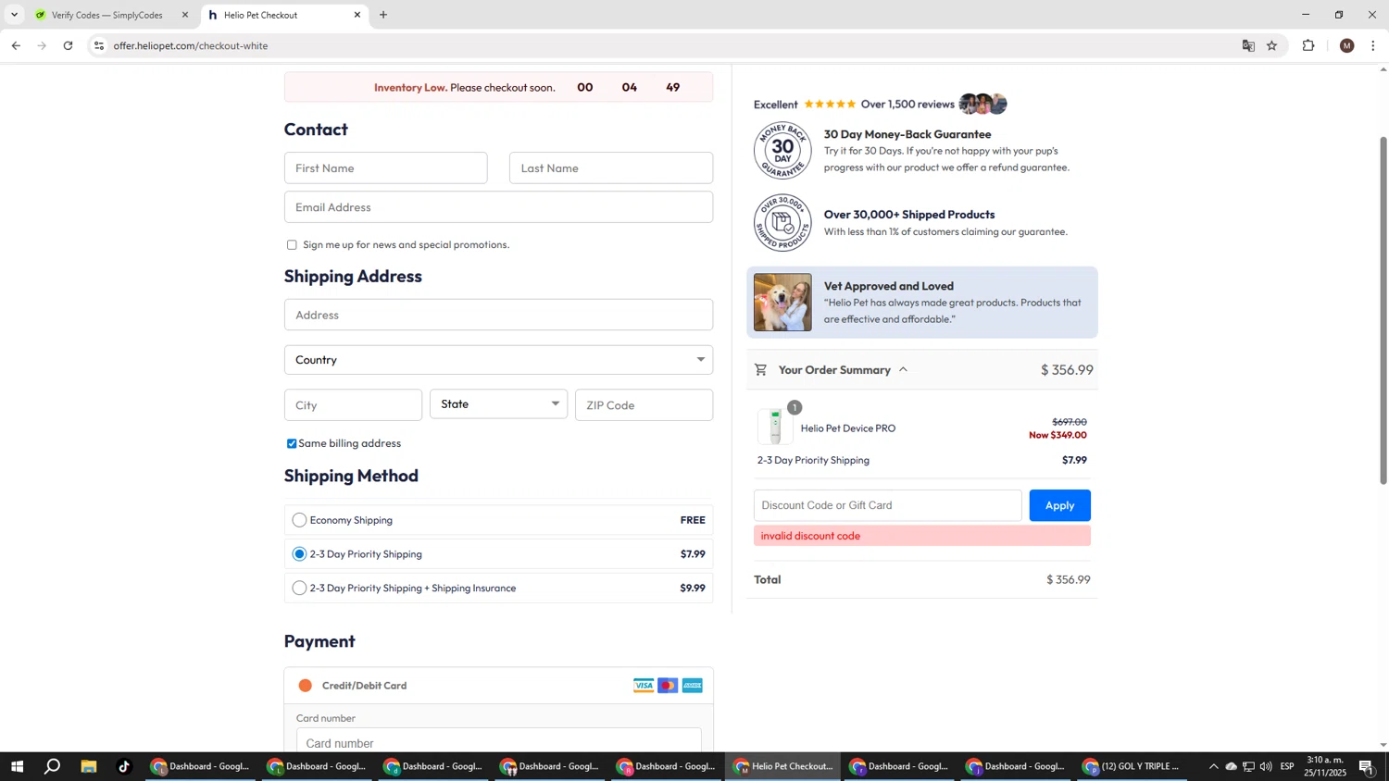Click the Over 30,000+ Shipped Products badge
The height and width of the screenshot is (781, 1389).
(782, 223)
